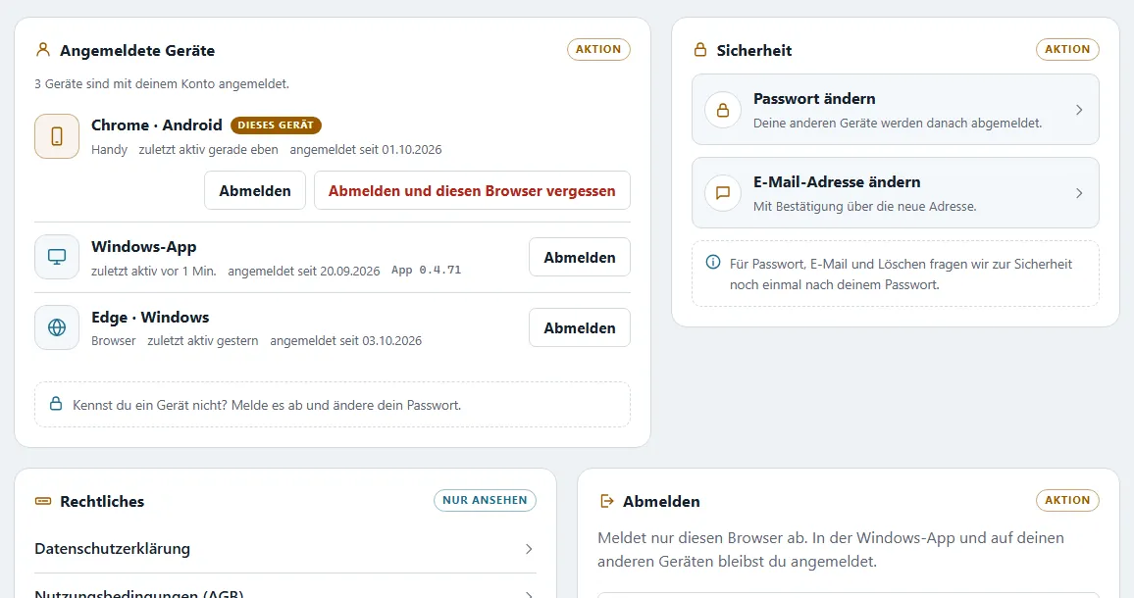Click 'angemeldet seit 20.09.2026' text
The width and height of the screenshot is (1134, 598).
304,272
